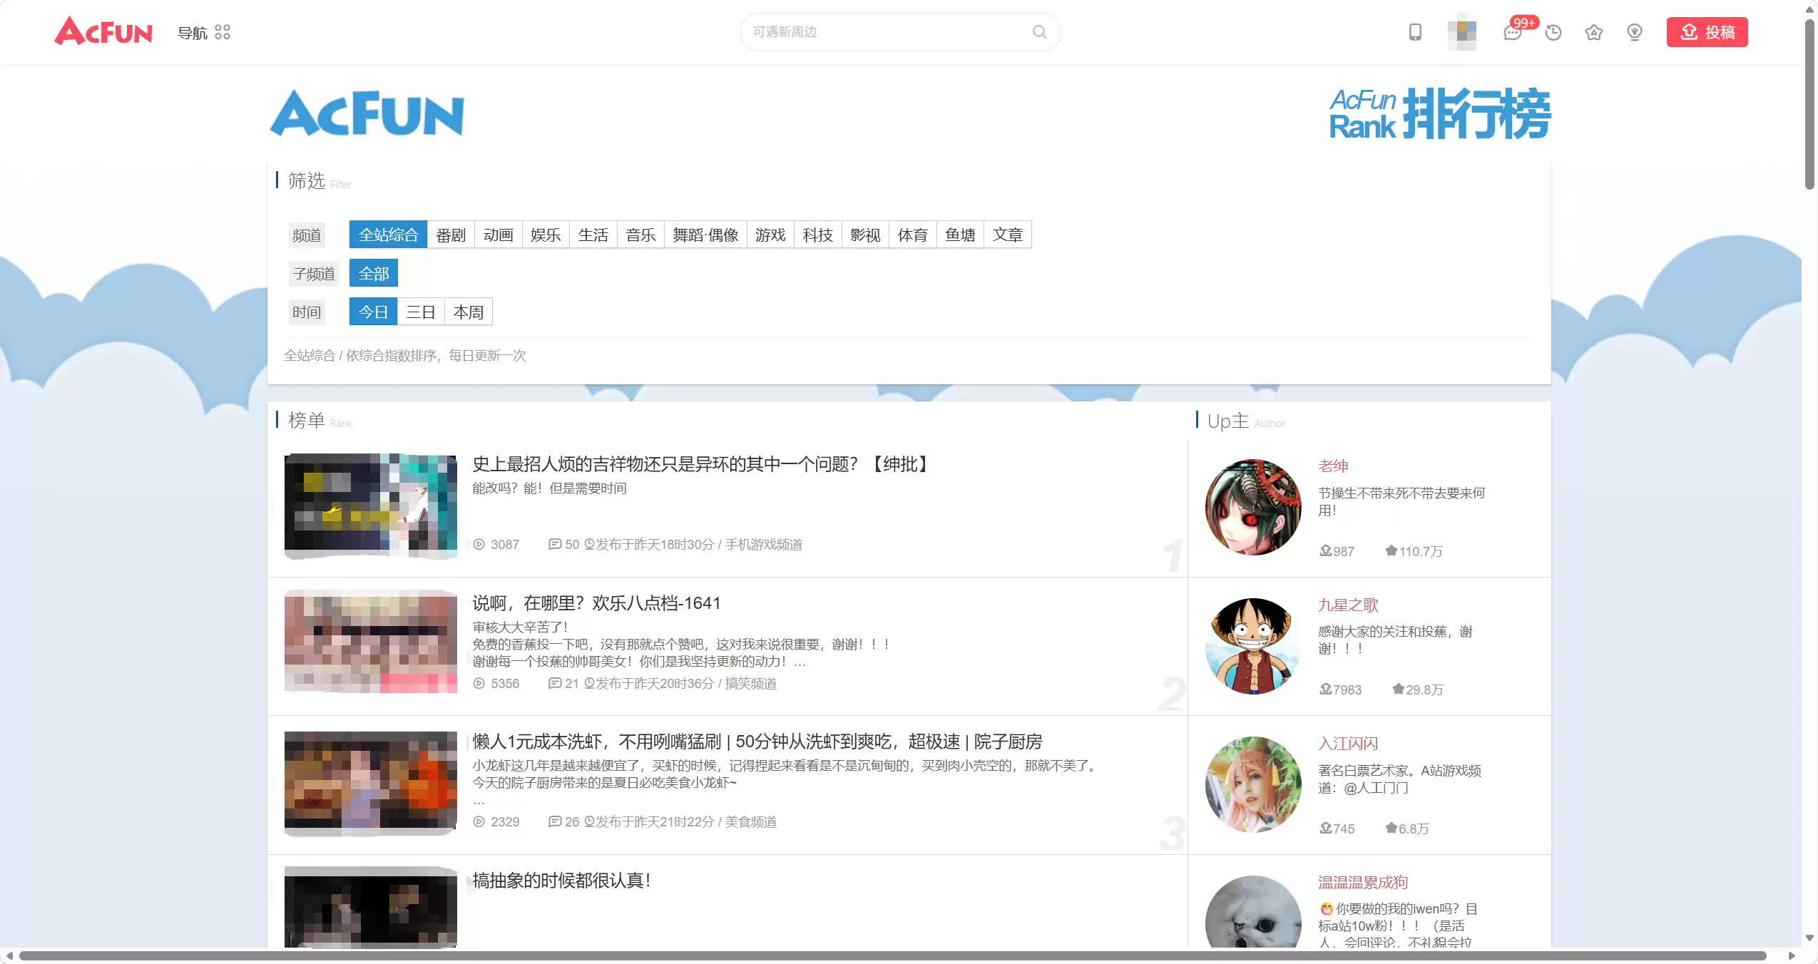Click the play count icon beside 5356
The width and height of the screenshot is (1818, 964).
(x=479, y=683)
